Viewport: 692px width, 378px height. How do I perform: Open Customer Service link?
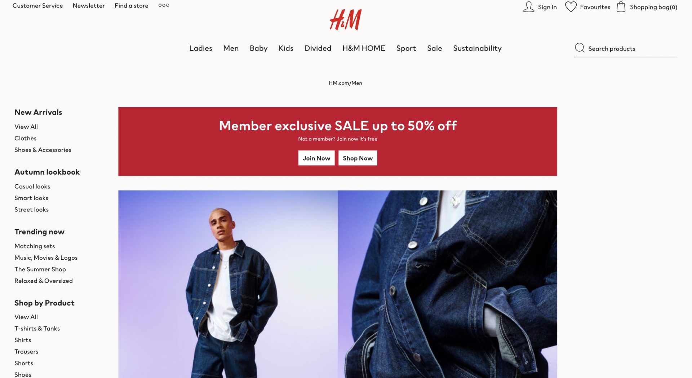tap(37, 6)
